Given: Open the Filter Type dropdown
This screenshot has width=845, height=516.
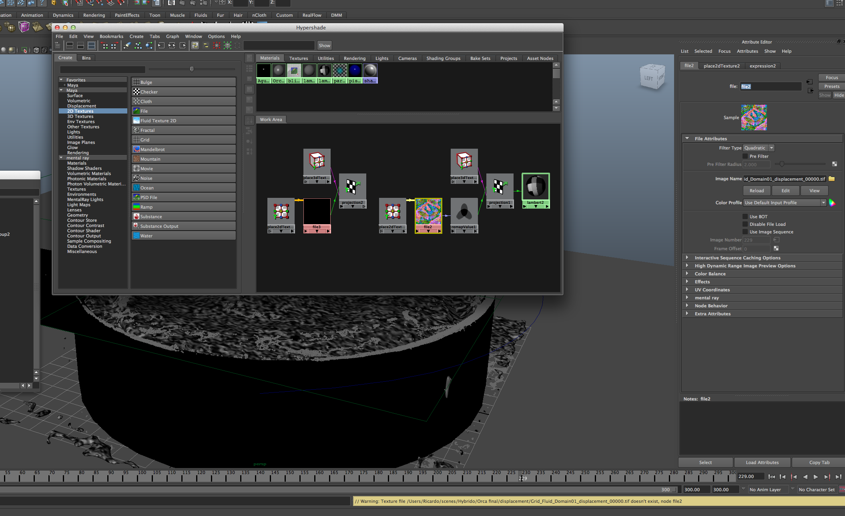Looking at the screenshot, I should point(759,148).
